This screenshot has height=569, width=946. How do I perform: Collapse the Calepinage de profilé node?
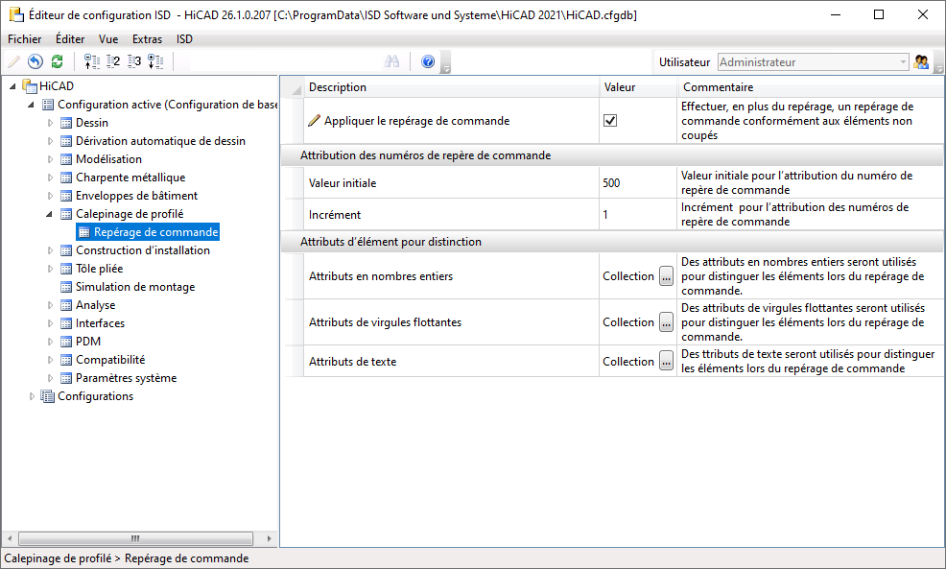point(50,214)
